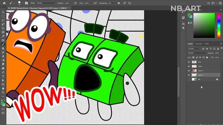Toggle lock position

[200, 57]
